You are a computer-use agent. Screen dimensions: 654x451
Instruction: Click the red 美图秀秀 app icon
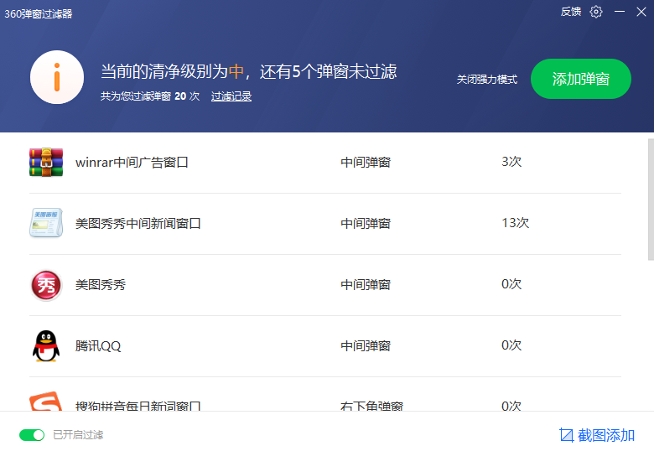pyautogui.click(x=46, y=285)
